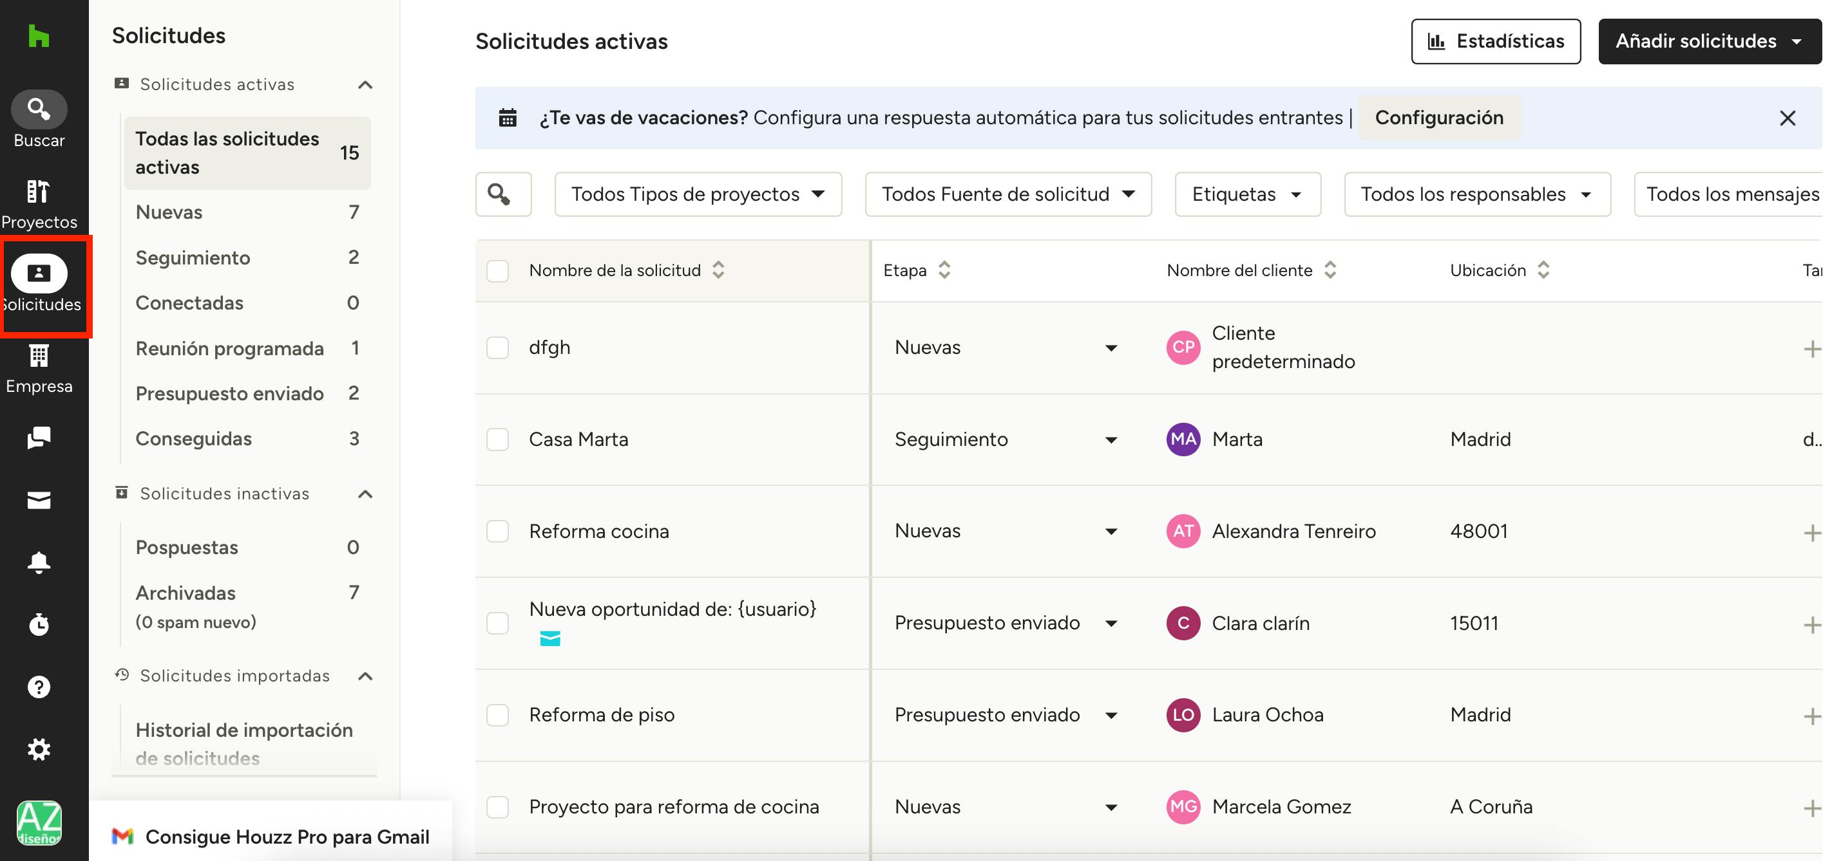Click the Houzz logo icon
Screen dimensions: 1841x861
click(x=39, y=35)
